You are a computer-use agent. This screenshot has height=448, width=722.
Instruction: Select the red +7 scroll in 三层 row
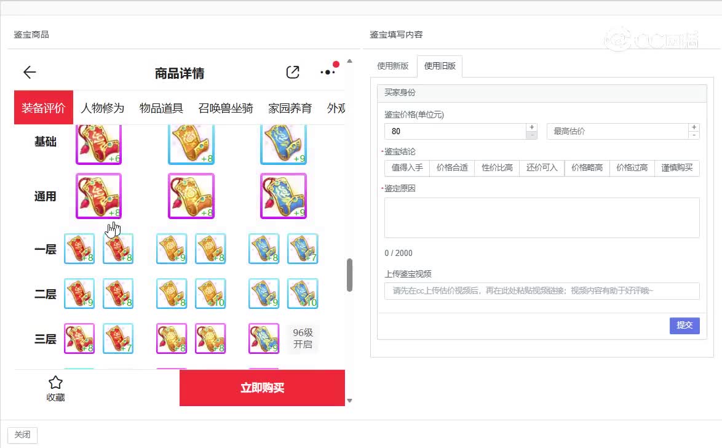pos(118,338)
